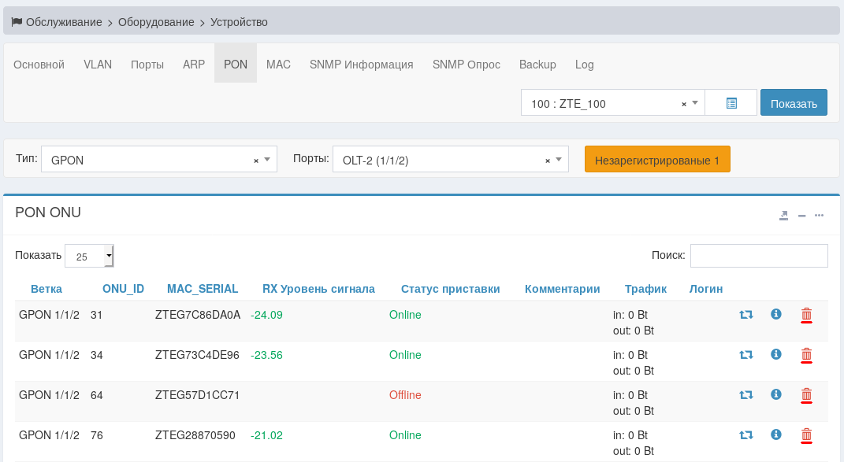Open the SNMP Информация tab
The height and width of the screenshot is (462, 844).
[x=361, y=65]
